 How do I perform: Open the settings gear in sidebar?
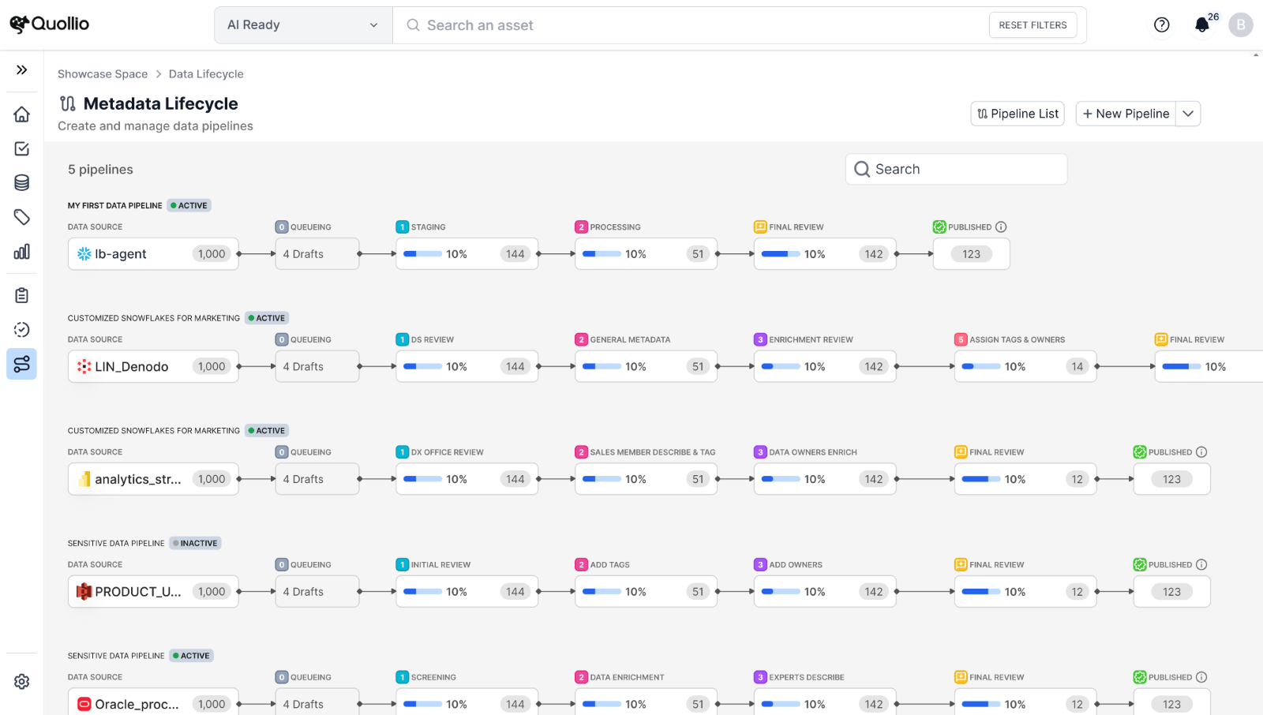(21, 681)
